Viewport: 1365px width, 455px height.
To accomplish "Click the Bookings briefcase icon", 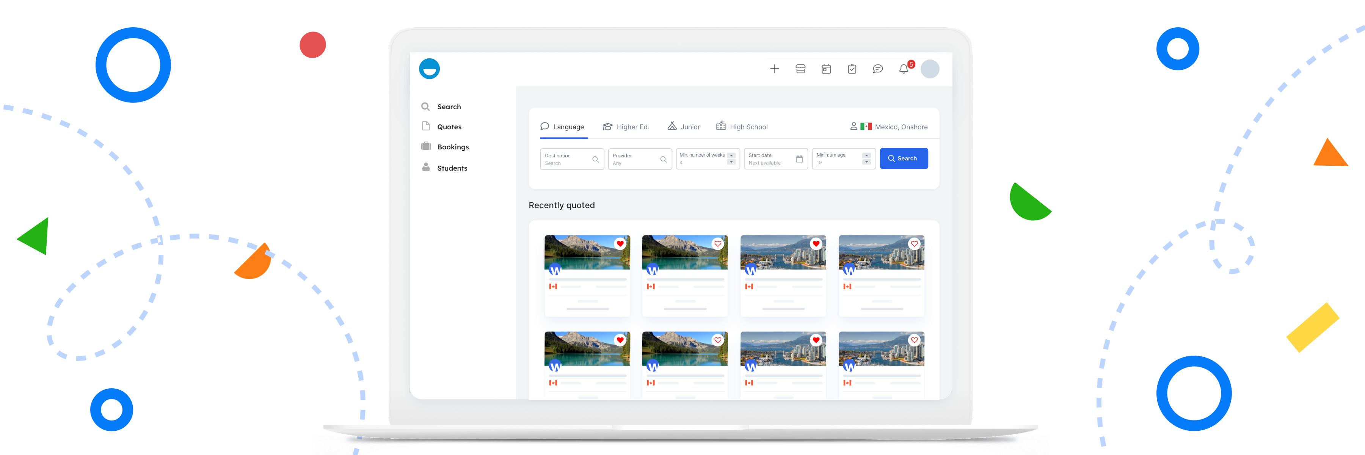I will (425, 146).
